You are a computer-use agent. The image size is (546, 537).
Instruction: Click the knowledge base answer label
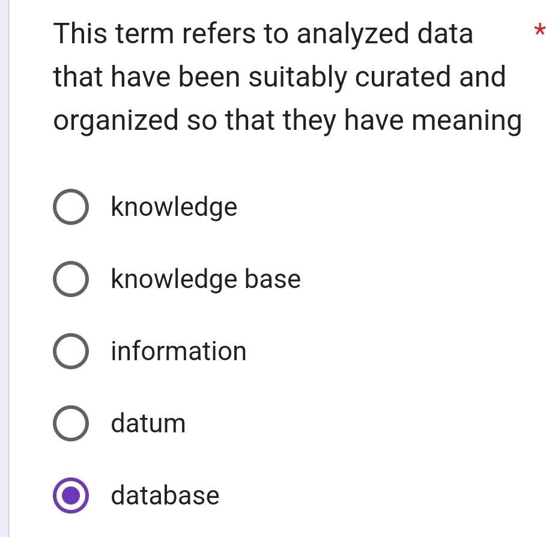[x=205, y=279]
